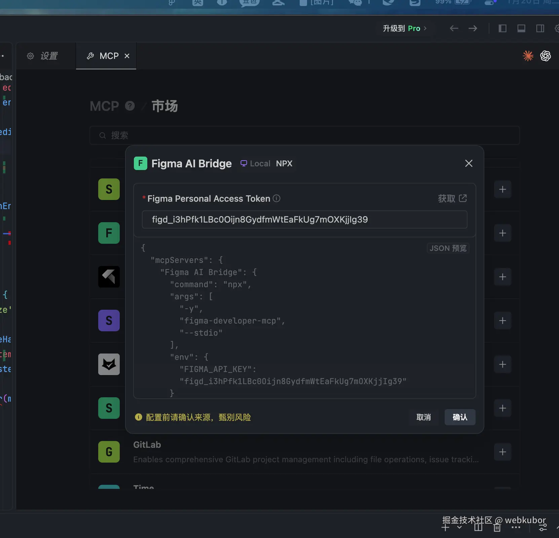Confirm with the 确认 button
The height and width of the screenshot is (538, 559).
(x=460, y=417)
